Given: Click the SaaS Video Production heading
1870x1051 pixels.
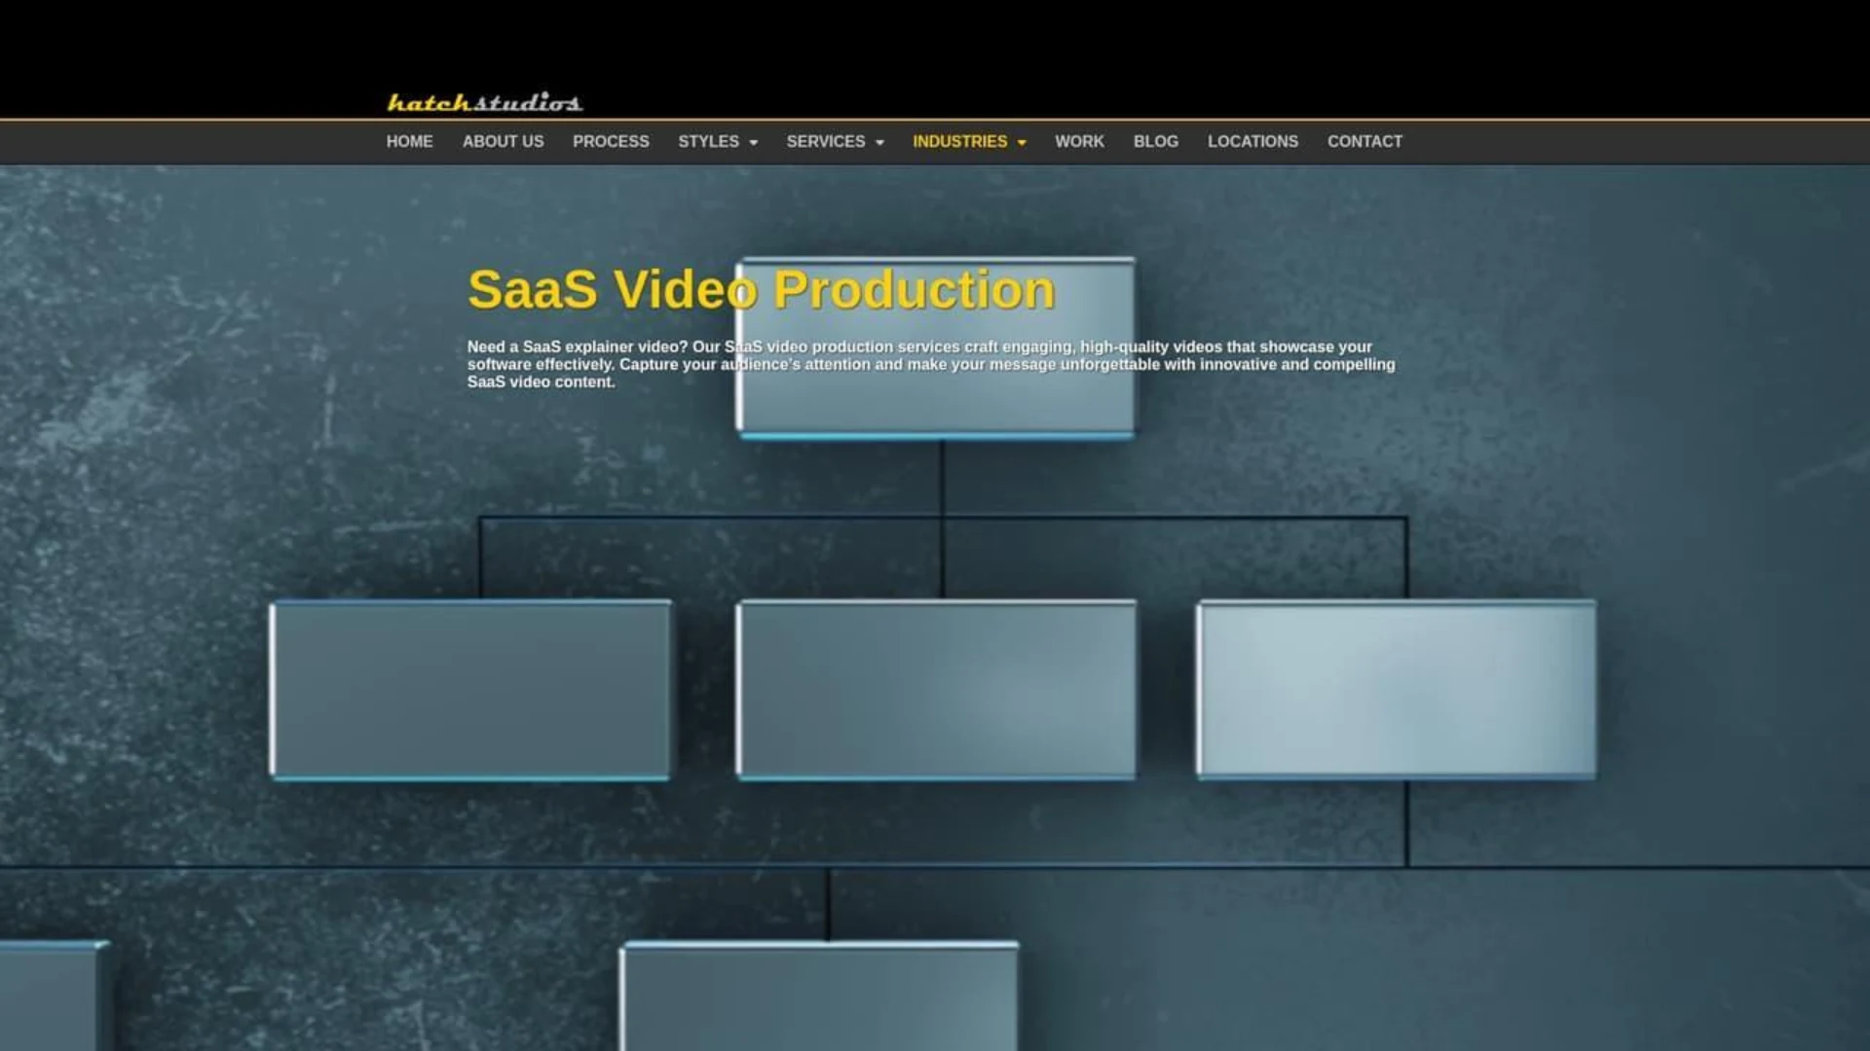Looking at the screenshot, I should pos(761,289).
